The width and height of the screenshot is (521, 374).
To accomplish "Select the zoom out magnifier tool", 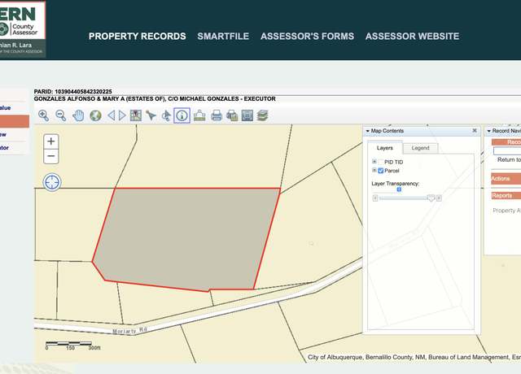I will coord(61,115).
